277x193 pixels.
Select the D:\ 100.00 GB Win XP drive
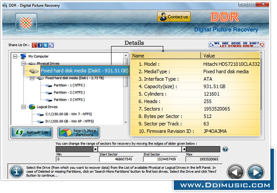[x=70, y=122]
